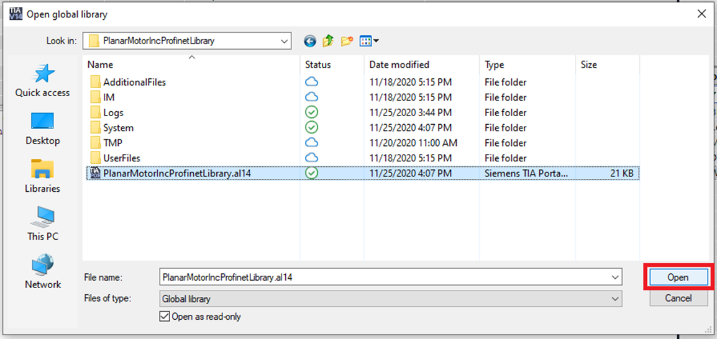
Task: Open Network location in sidebar
Action: [x=42, y=271]
